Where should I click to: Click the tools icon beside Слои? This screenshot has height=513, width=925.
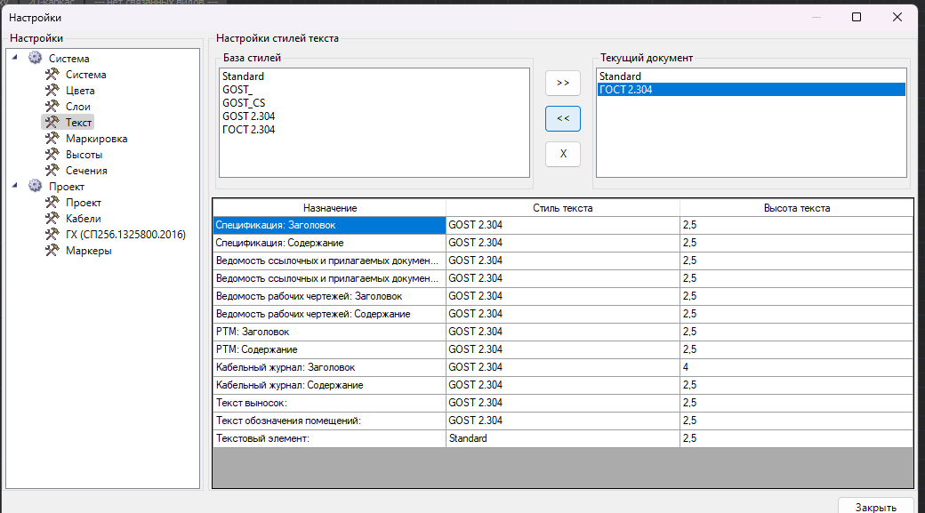point(52,107)
